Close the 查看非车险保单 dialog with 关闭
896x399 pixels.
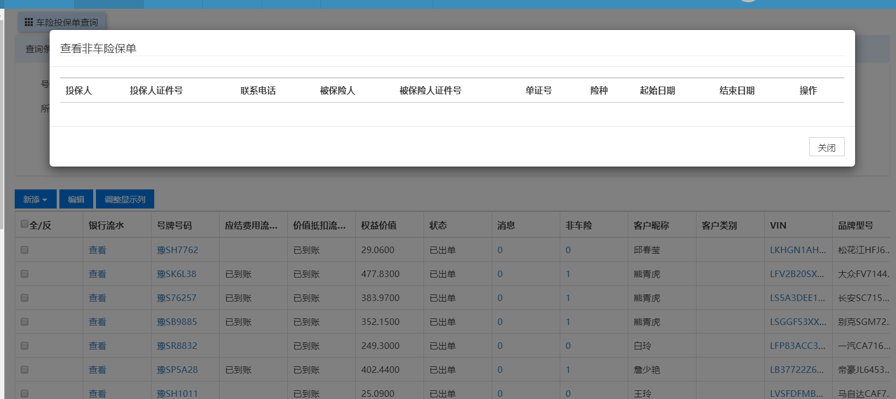[x=826, y=147]
